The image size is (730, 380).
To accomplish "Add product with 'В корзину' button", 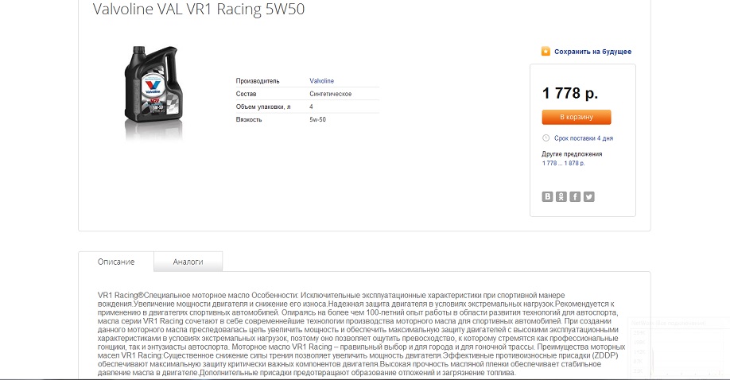I will pyautogui.click(x=577, y=117).
